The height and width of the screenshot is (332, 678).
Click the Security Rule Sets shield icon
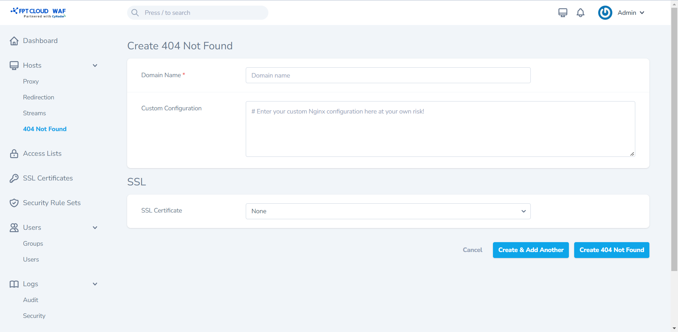coord(14,203)
